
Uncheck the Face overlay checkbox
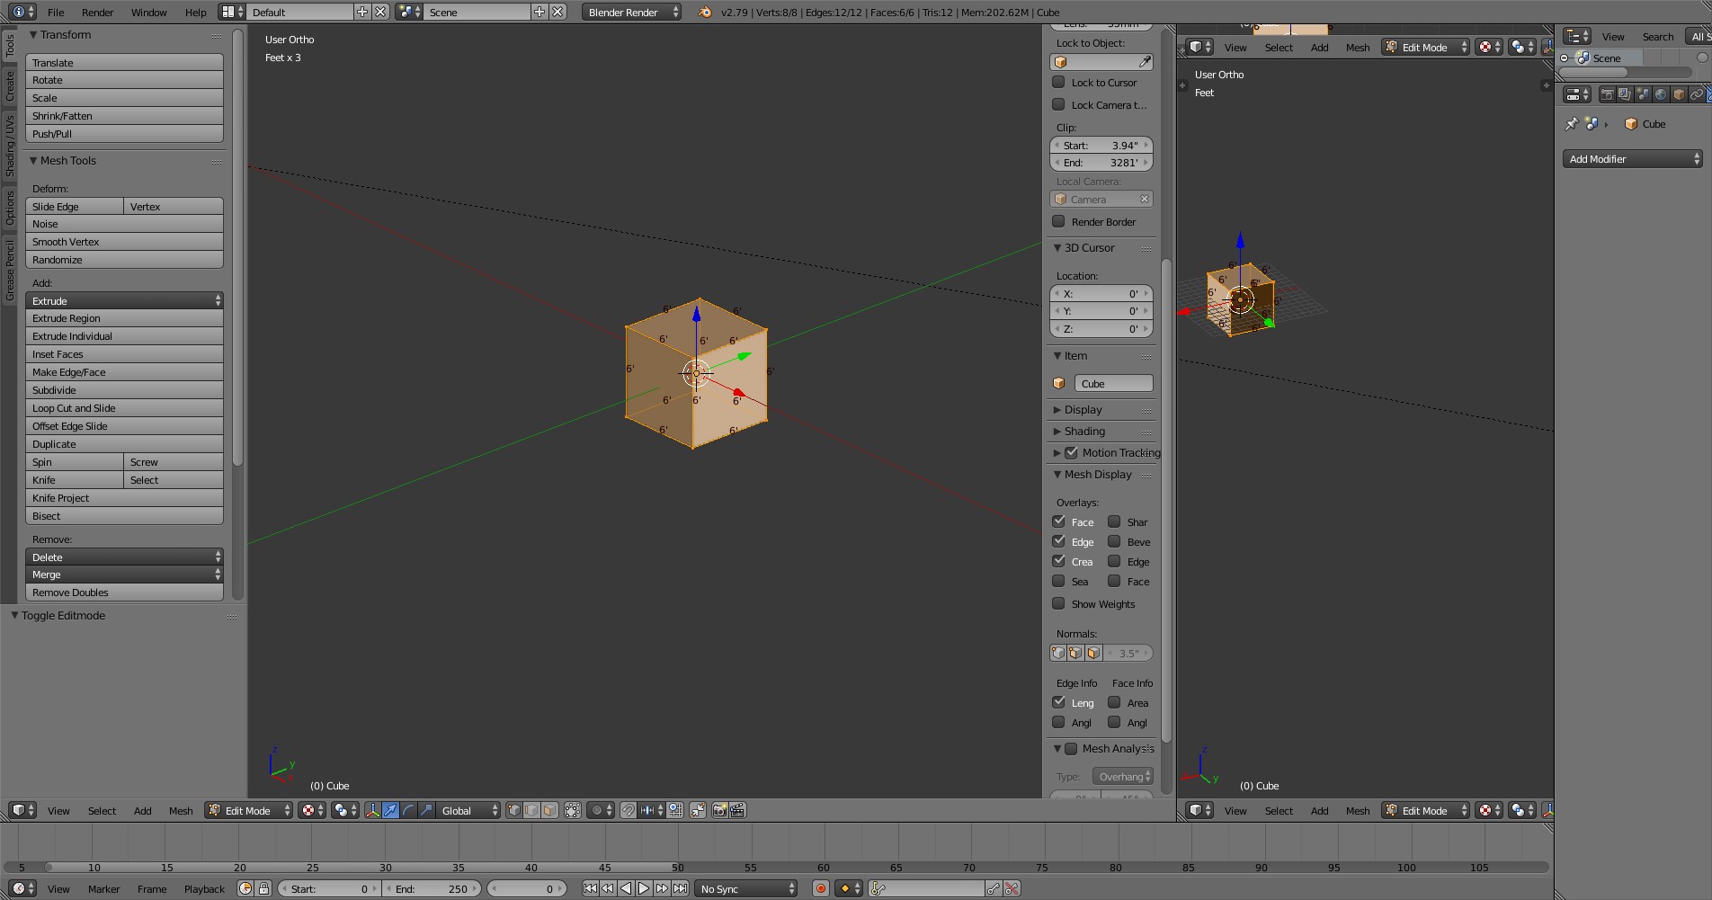[1058, 521]
